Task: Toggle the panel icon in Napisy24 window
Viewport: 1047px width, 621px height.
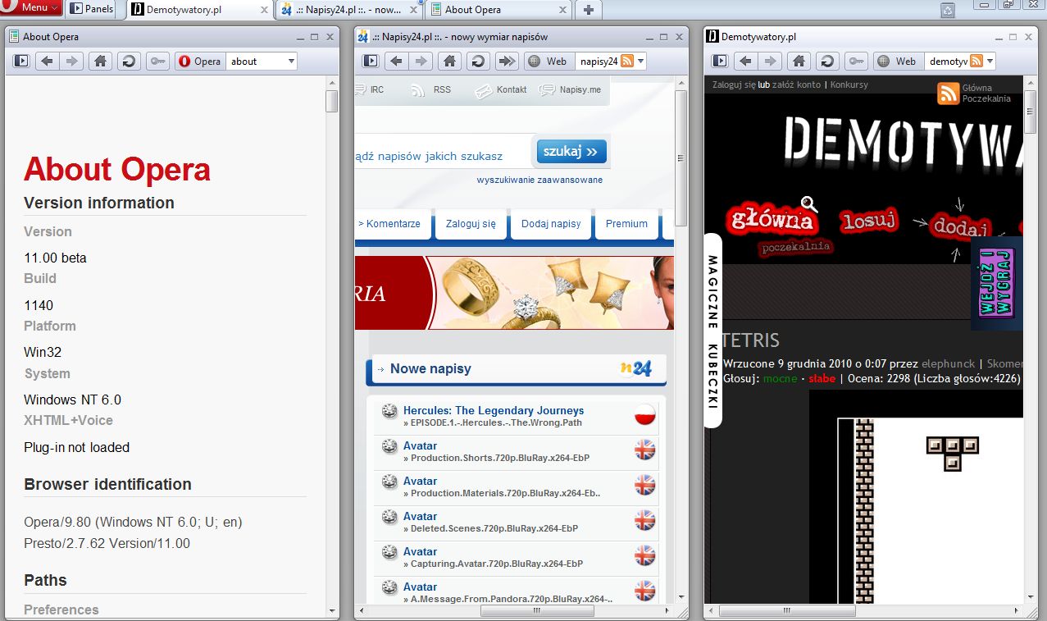Action: (371, 61)
